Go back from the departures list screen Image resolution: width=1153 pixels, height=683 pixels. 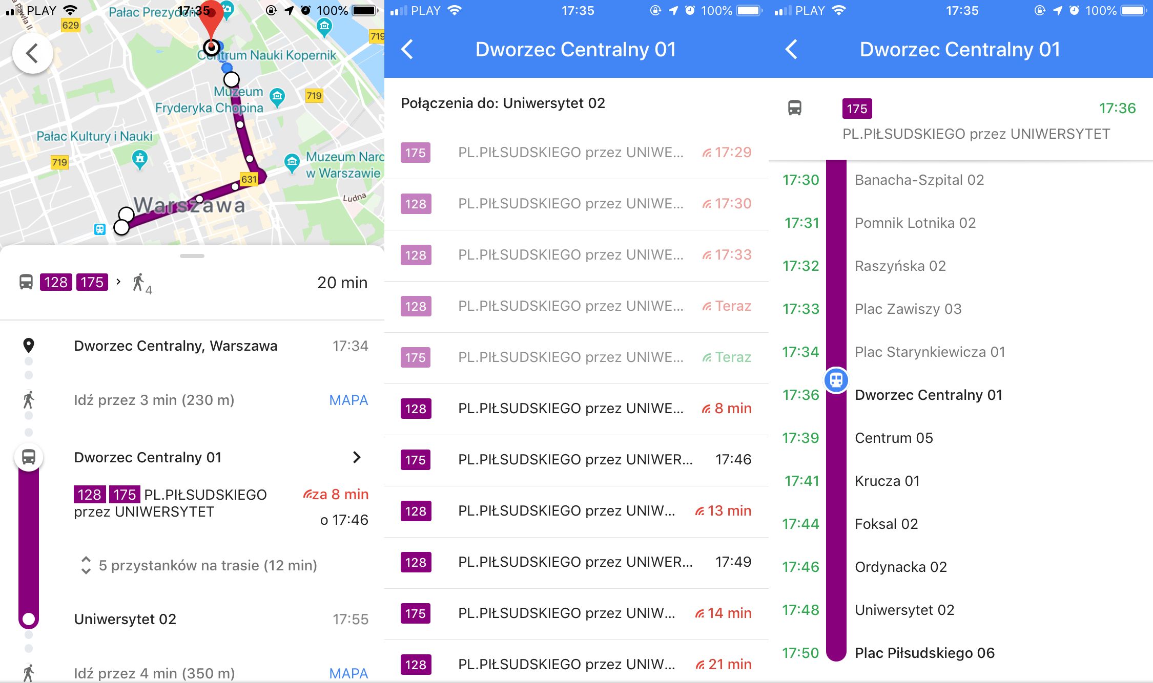click(407, 50)
